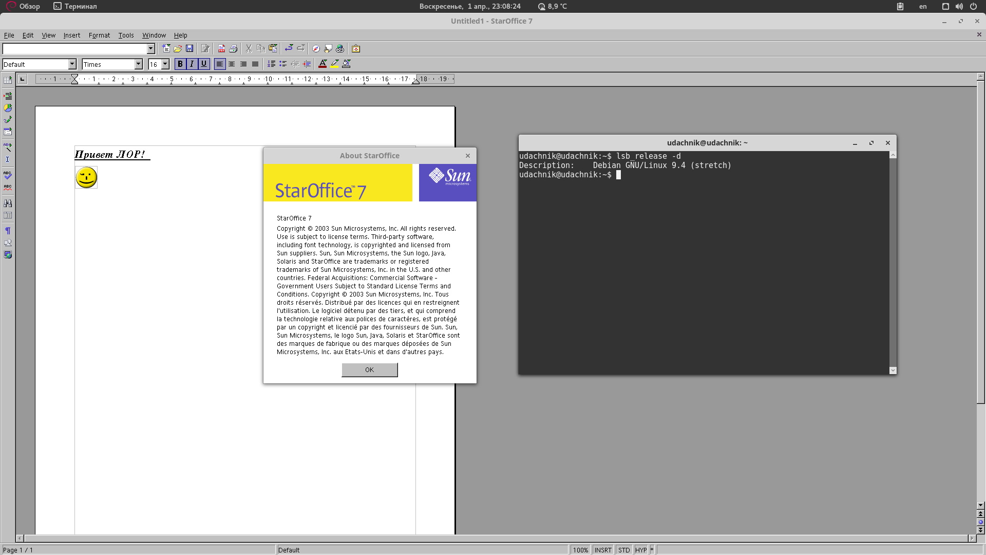Run the spellcheck ABC checkmark icon

pyautogui.click(x=8, y=175)
